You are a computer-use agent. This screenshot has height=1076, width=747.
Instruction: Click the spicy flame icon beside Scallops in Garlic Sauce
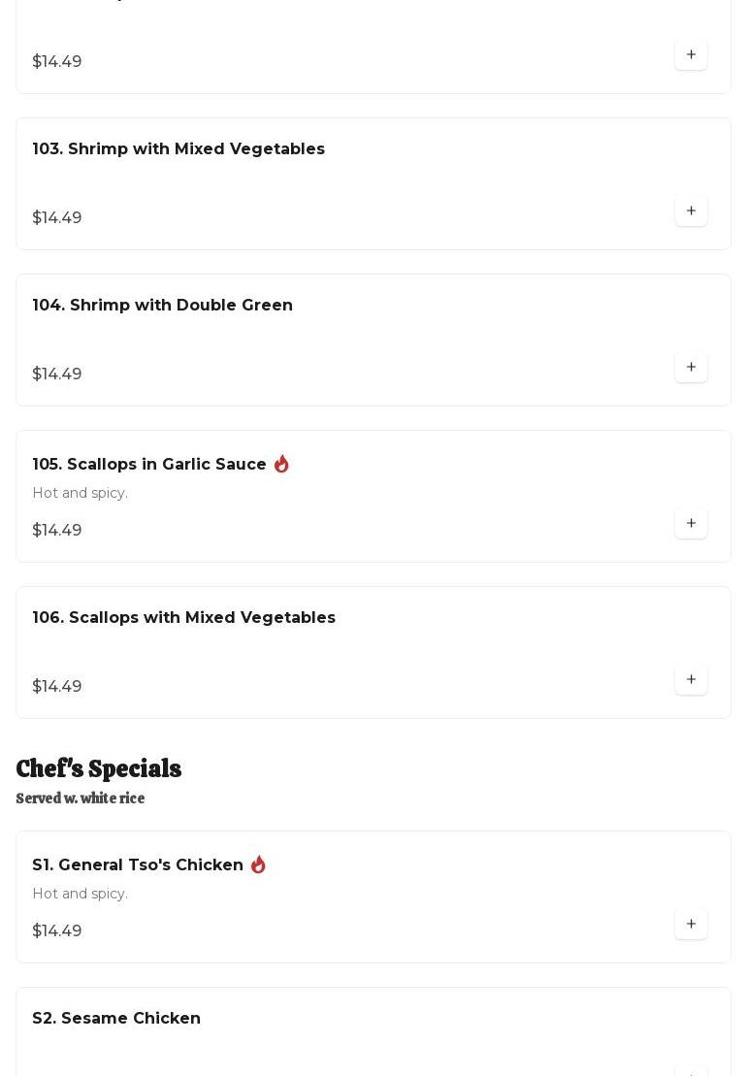[281, 464]
